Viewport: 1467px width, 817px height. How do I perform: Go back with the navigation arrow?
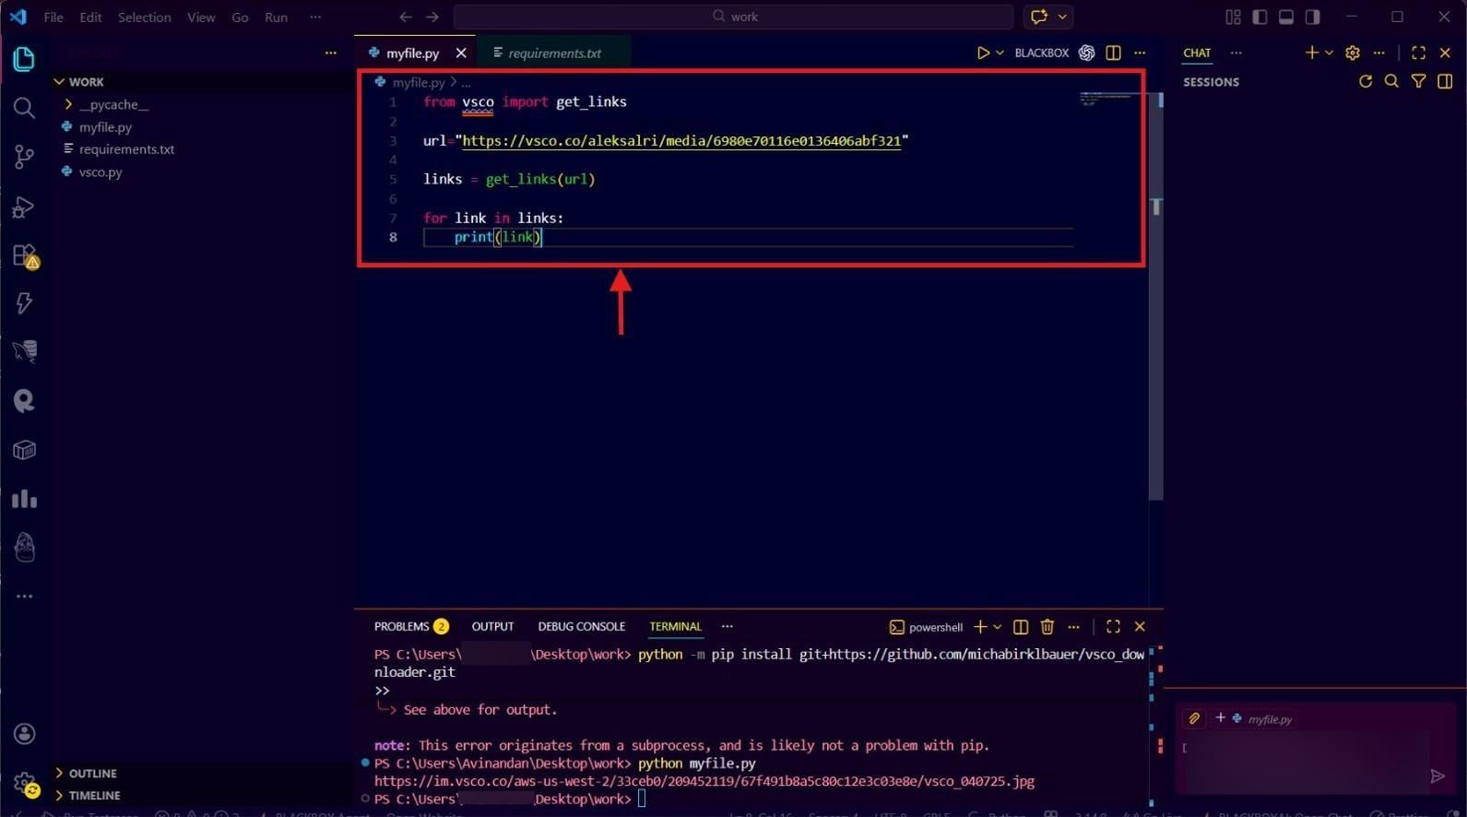406,17
